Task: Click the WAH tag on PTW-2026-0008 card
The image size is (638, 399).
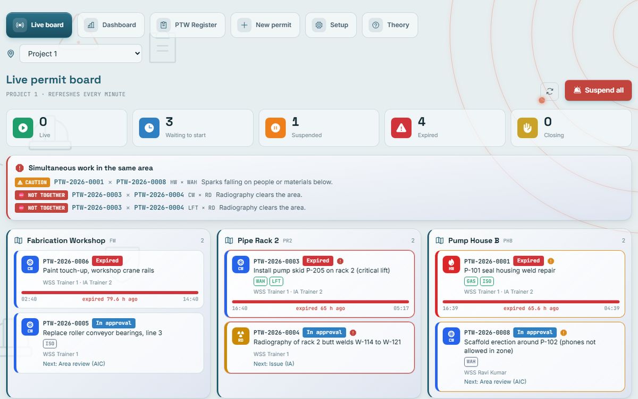Action: [x=471, y=362]
